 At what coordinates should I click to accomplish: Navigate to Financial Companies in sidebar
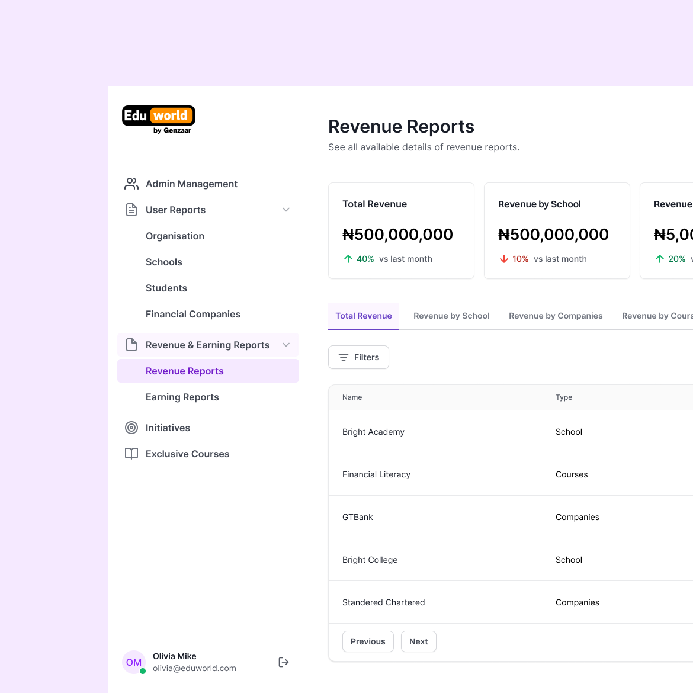(x=193, y=314)
